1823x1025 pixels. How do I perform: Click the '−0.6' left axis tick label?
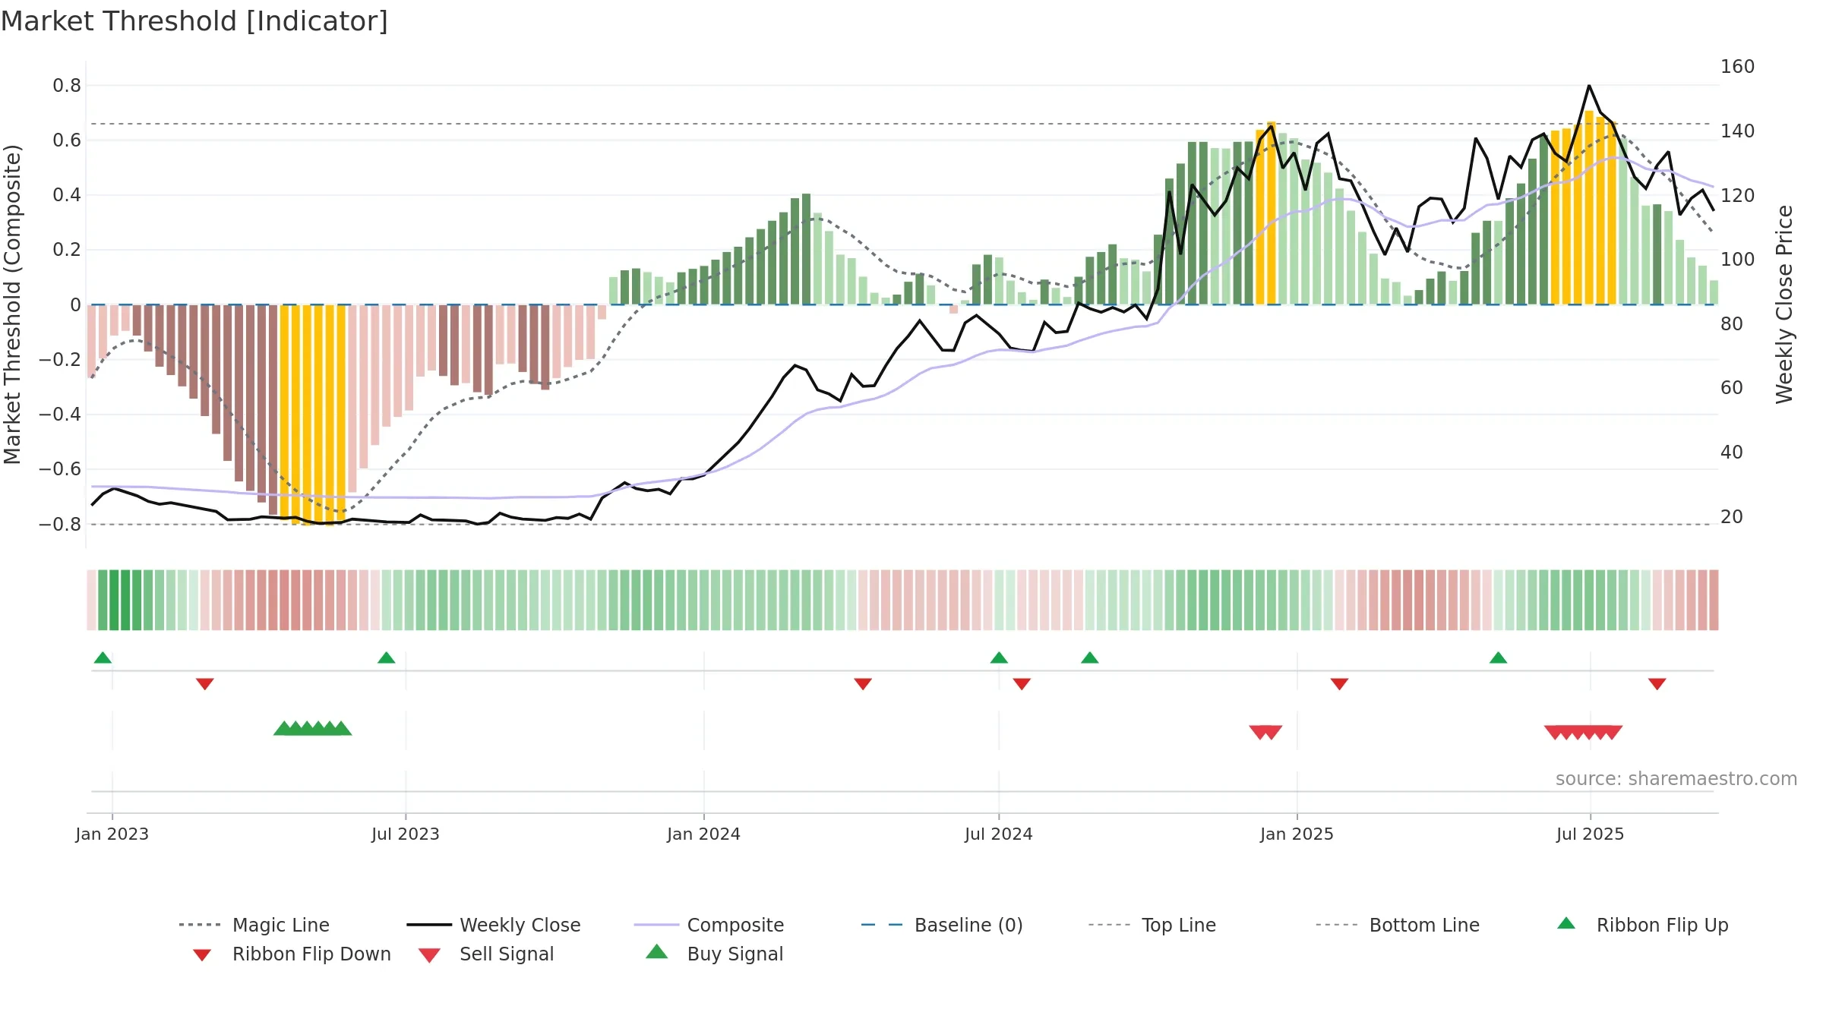pyautogui.click(x=60, y=469)
